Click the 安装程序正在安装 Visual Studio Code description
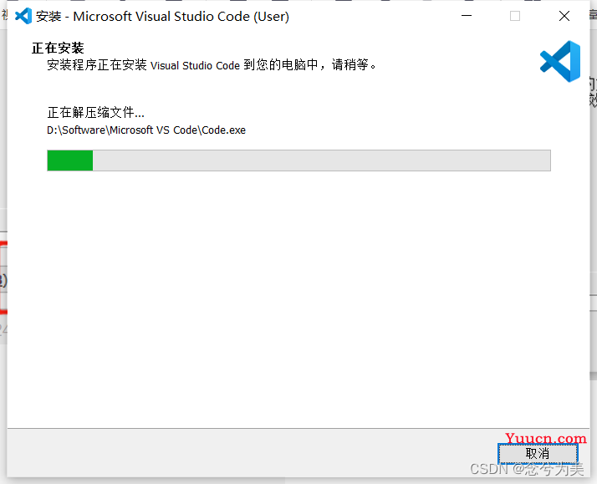 (x=212, y=64)
